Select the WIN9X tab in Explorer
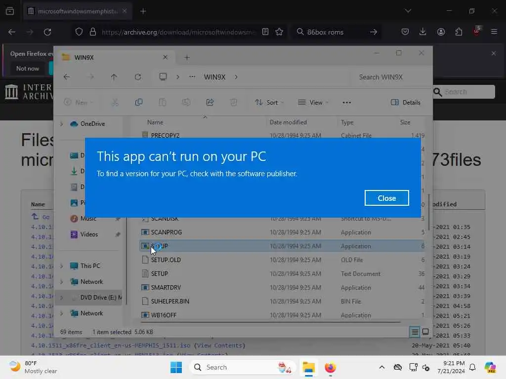Image resolution: width=506 pixels, height=379 pixels. click(115, 57)
